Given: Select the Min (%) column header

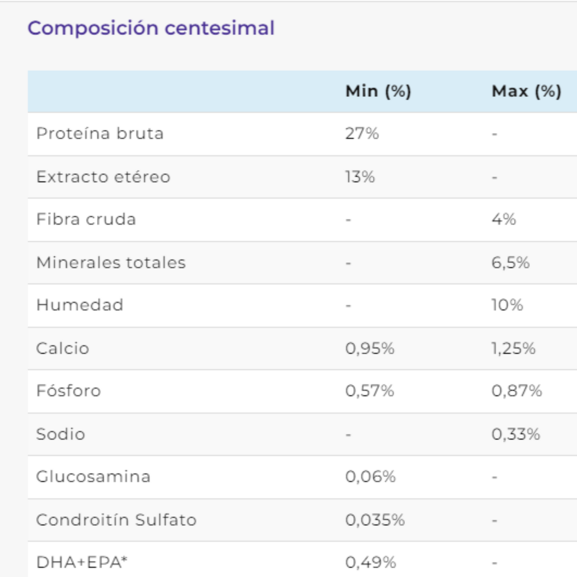Looking at the screenshot, I should click(x=378, y=91).
